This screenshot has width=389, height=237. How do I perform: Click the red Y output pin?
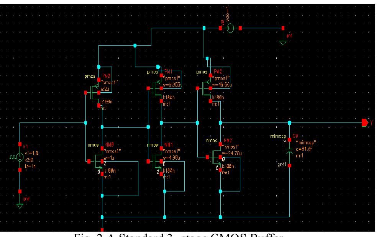pyautogui.click(x=365, y=123)
